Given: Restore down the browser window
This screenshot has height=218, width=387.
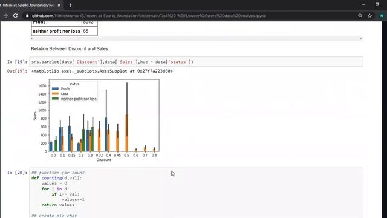Looking at the screenshot, I should point(377,4).
